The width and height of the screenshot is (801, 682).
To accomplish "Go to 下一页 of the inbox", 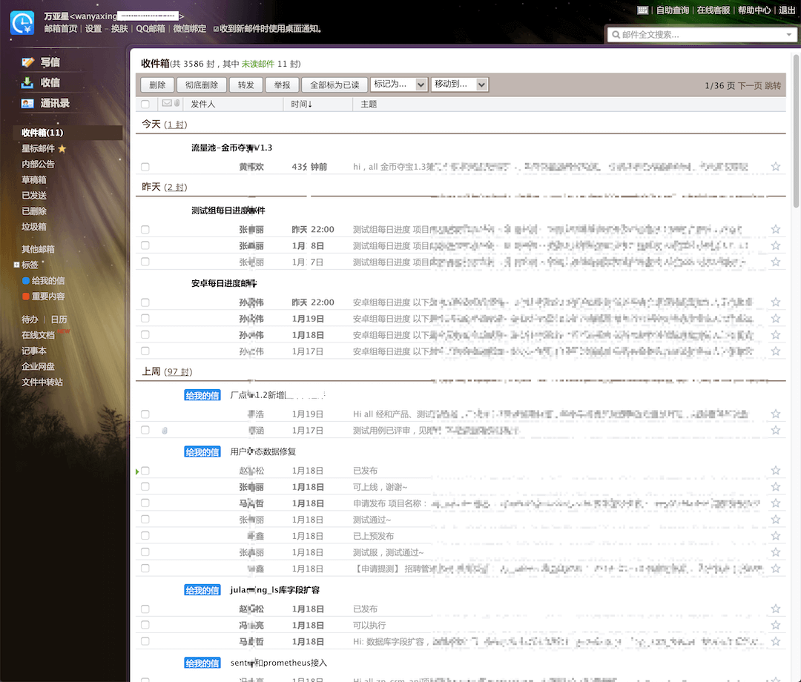I will tap(749, 86).
